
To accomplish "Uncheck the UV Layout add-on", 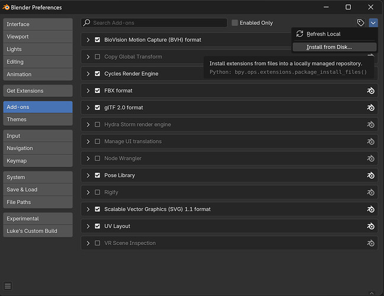I will point(97,226).
